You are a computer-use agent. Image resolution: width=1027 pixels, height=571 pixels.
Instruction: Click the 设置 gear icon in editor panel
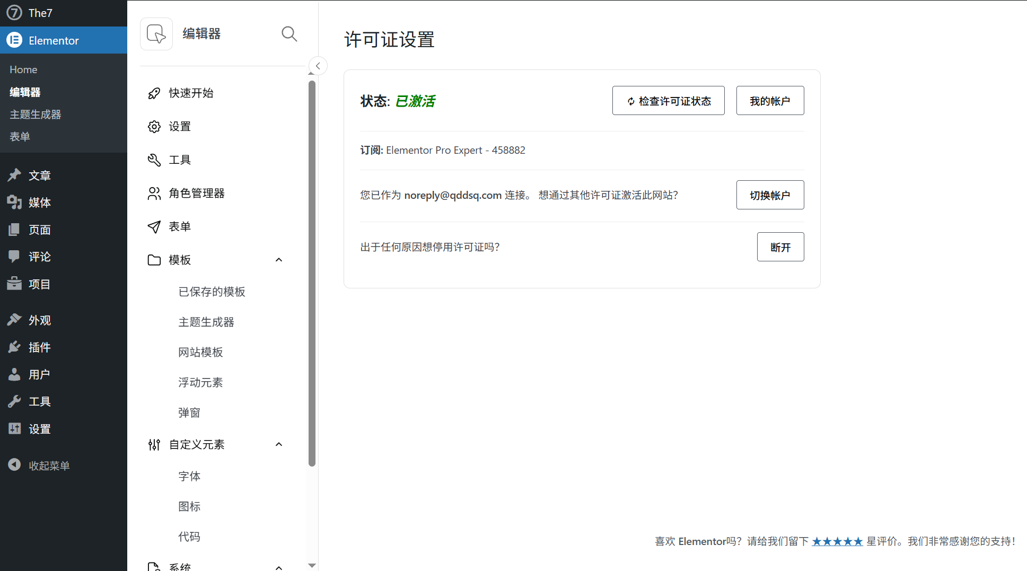154,126
